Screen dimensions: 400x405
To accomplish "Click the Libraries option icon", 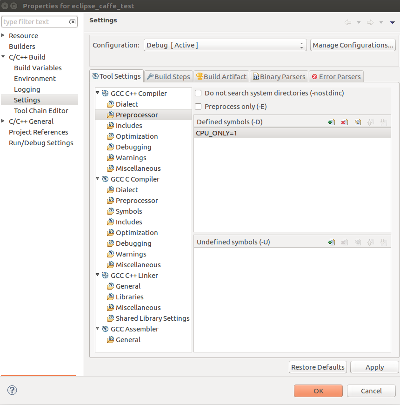I will (110, 297).
